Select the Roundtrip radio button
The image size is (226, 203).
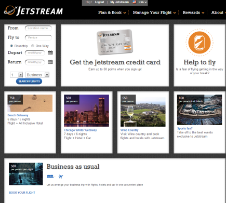click(x=11, y=46)
